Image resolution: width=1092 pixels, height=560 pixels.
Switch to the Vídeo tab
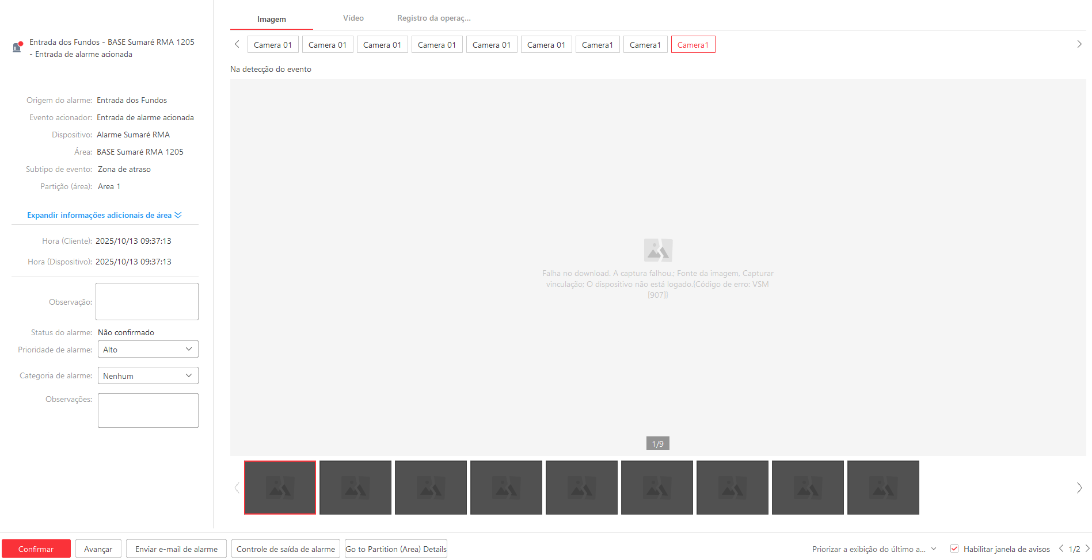click(x=353, y=18)
